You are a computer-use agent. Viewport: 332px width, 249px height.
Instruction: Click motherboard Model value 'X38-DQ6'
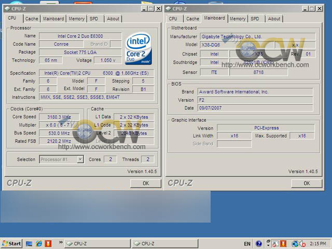pos(237,45)
